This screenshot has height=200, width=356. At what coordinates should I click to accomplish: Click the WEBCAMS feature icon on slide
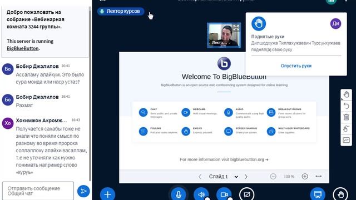(x=186, y=112)
